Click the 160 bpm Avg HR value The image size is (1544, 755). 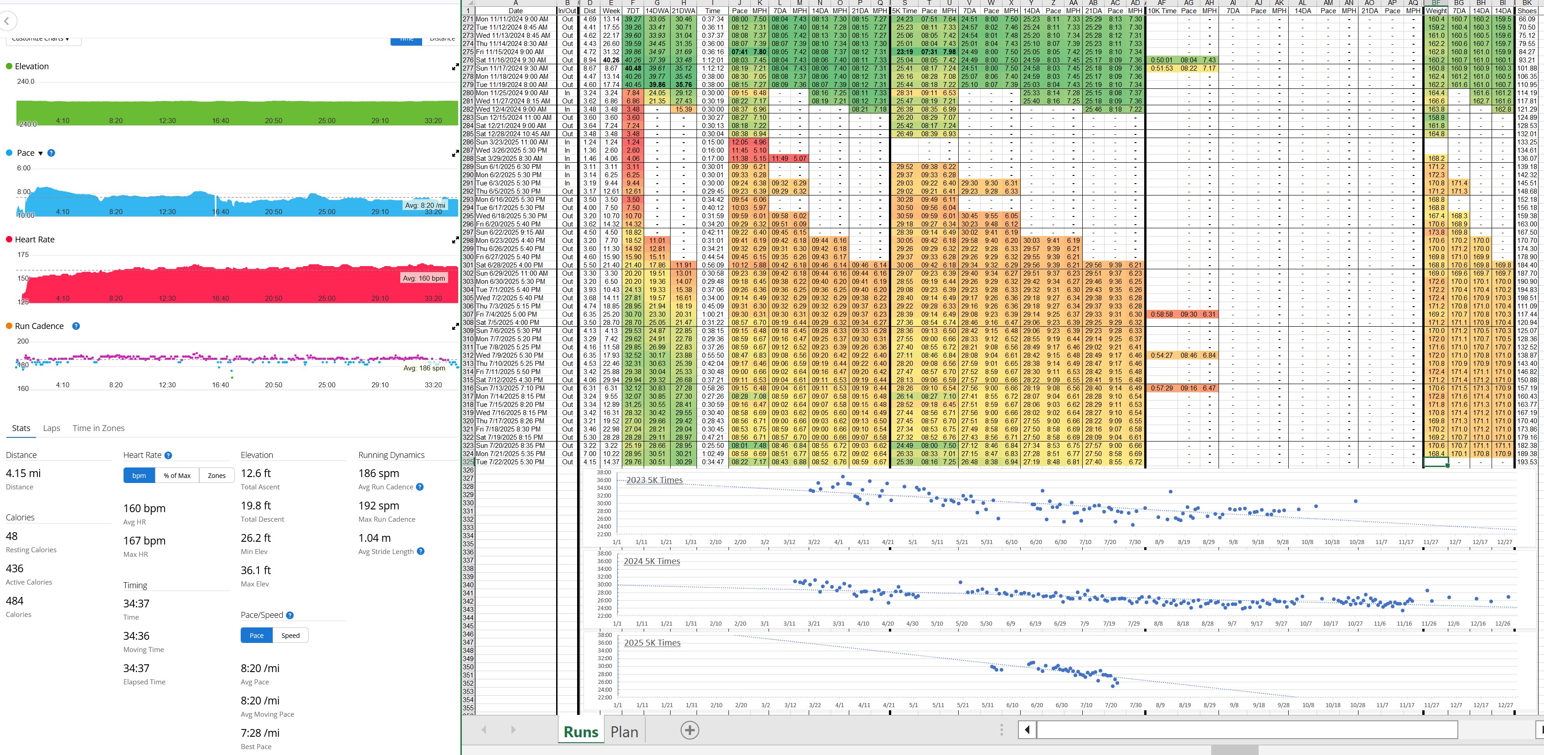145,508
